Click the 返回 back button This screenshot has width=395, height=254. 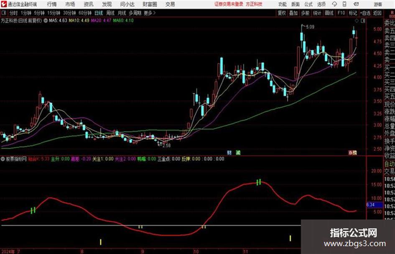(377, 13)
